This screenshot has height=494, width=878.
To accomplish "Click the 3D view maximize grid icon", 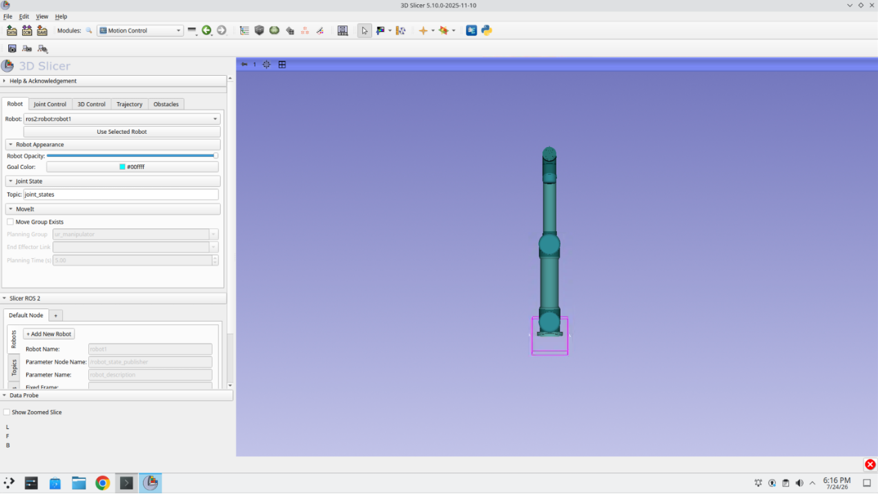I will coord(282,64).
